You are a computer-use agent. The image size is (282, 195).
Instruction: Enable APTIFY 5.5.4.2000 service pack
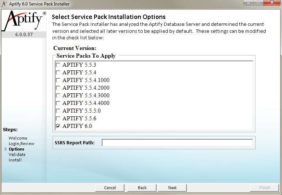58,88
